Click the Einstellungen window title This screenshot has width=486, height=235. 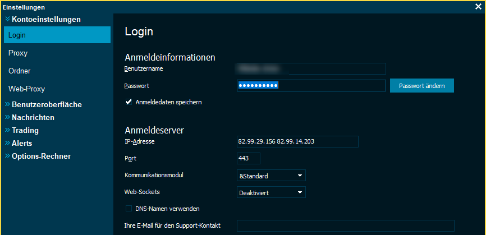point(24,7)
